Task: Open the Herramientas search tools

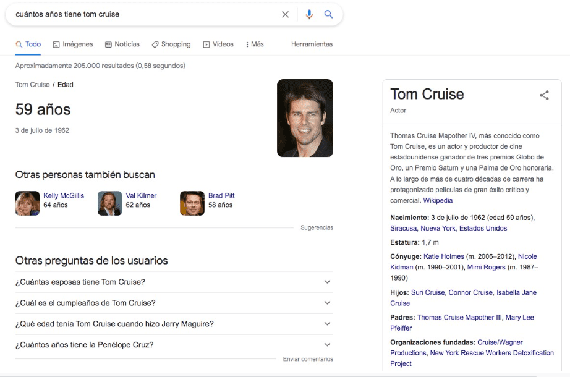Action: pos(312,44)
